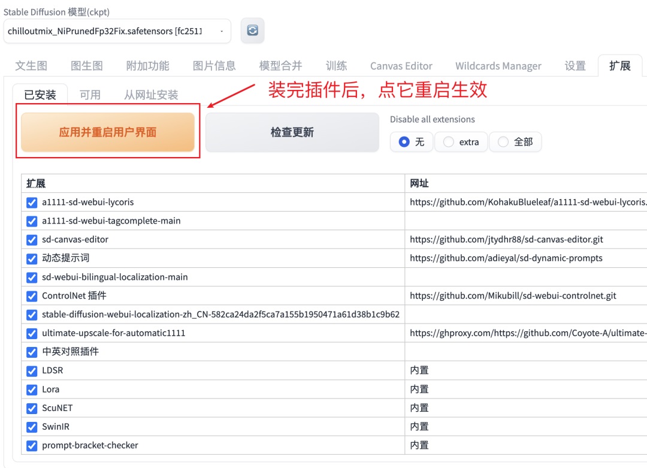Open the Wildcards Manager tab
This screenshot has height=468, width=647.
click(x=498, y=66)
